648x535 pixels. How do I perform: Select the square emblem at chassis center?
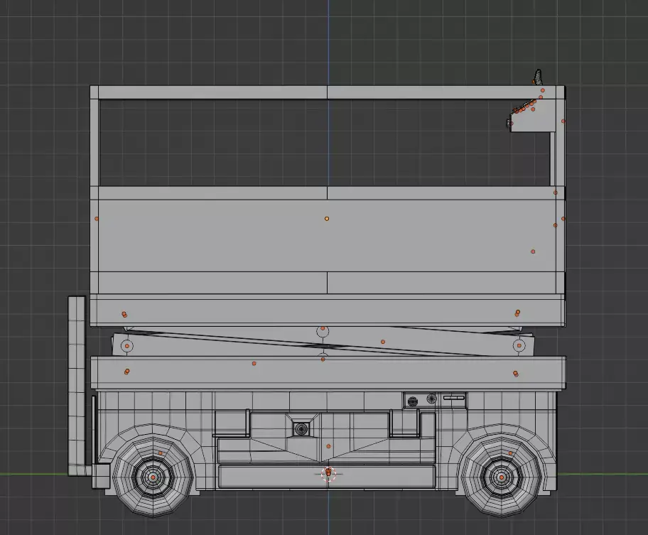point(301,429)
